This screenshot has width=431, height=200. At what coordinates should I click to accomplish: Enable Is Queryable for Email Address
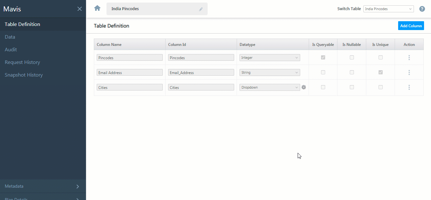(323, 72)
